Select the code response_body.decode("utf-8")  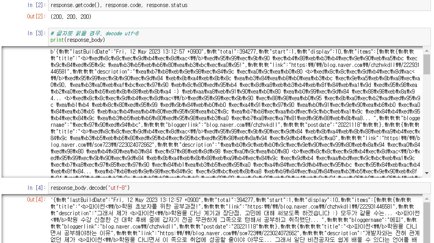[x=90, y=188]
